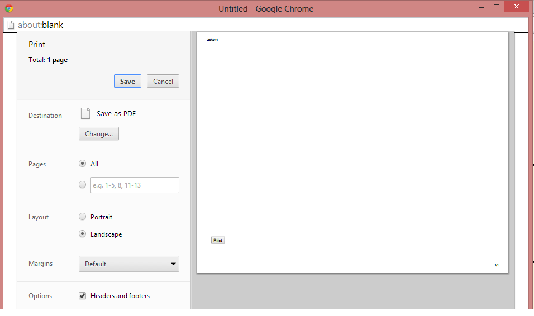Uncheck the Headers and footers checkbox
Screen dimensions: 534x316
pyautogui.click(x=83, y=296)
